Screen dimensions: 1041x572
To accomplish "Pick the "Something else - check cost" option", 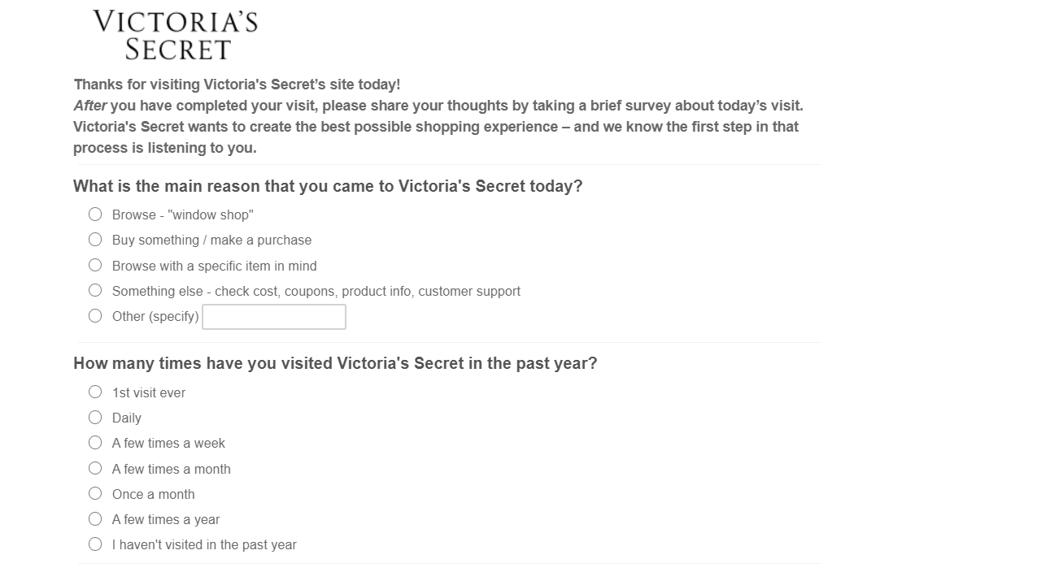I will [x=95, y=290].
